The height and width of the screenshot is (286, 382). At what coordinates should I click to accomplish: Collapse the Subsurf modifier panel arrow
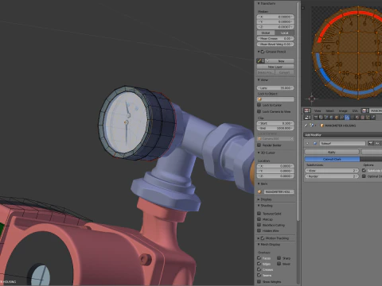pos(307,143)
